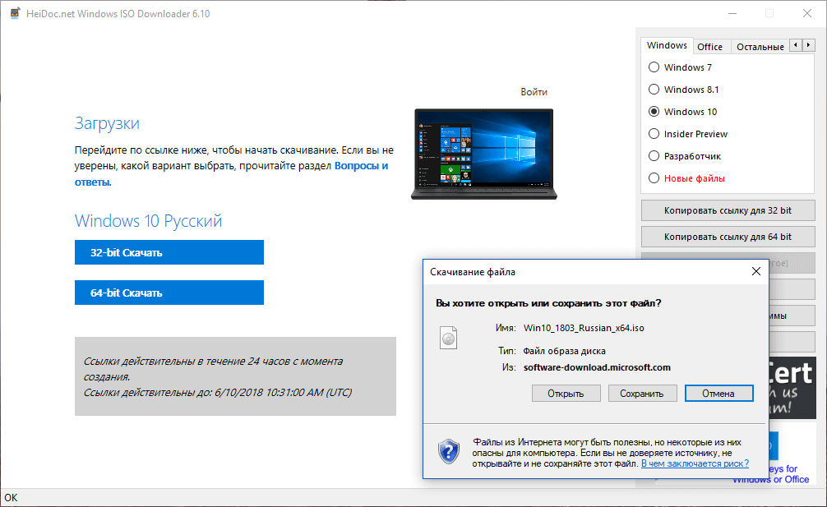Save the Win10 ISO via Сохранить
827x507 pixels.
tap(642, 393)
